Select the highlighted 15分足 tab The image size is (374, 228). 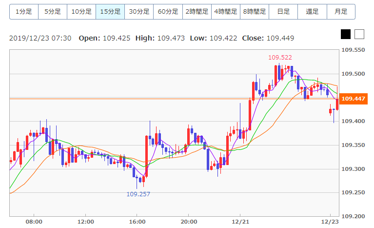(110, 12)
